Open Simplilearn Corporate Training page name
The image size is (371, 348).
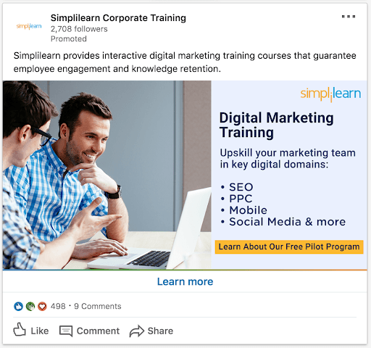coord(118,18)
